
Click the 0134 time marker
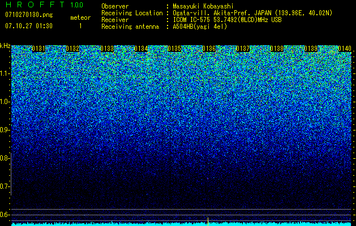[141, 49]
